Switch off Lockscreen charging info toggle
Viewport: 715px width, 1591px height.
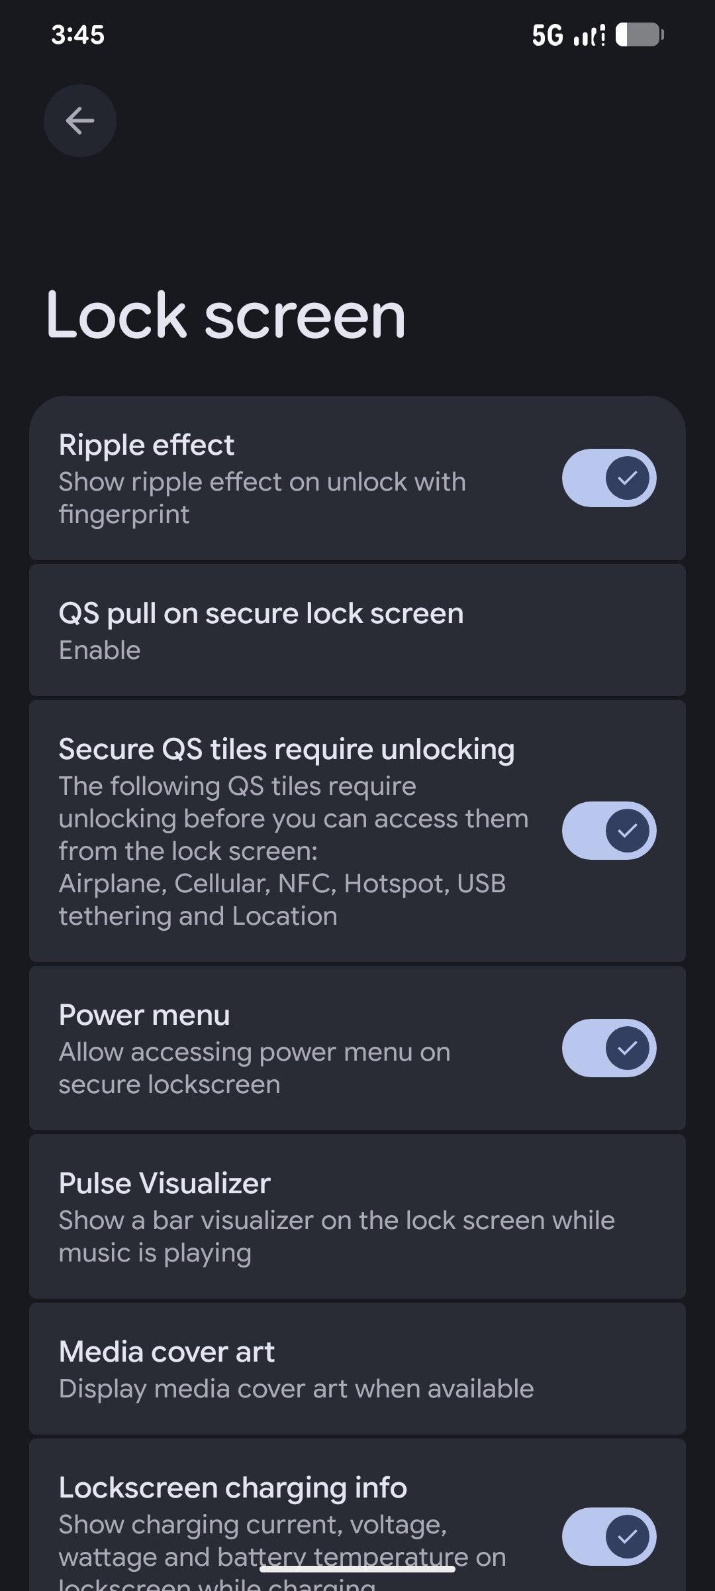coord(608,1536)
